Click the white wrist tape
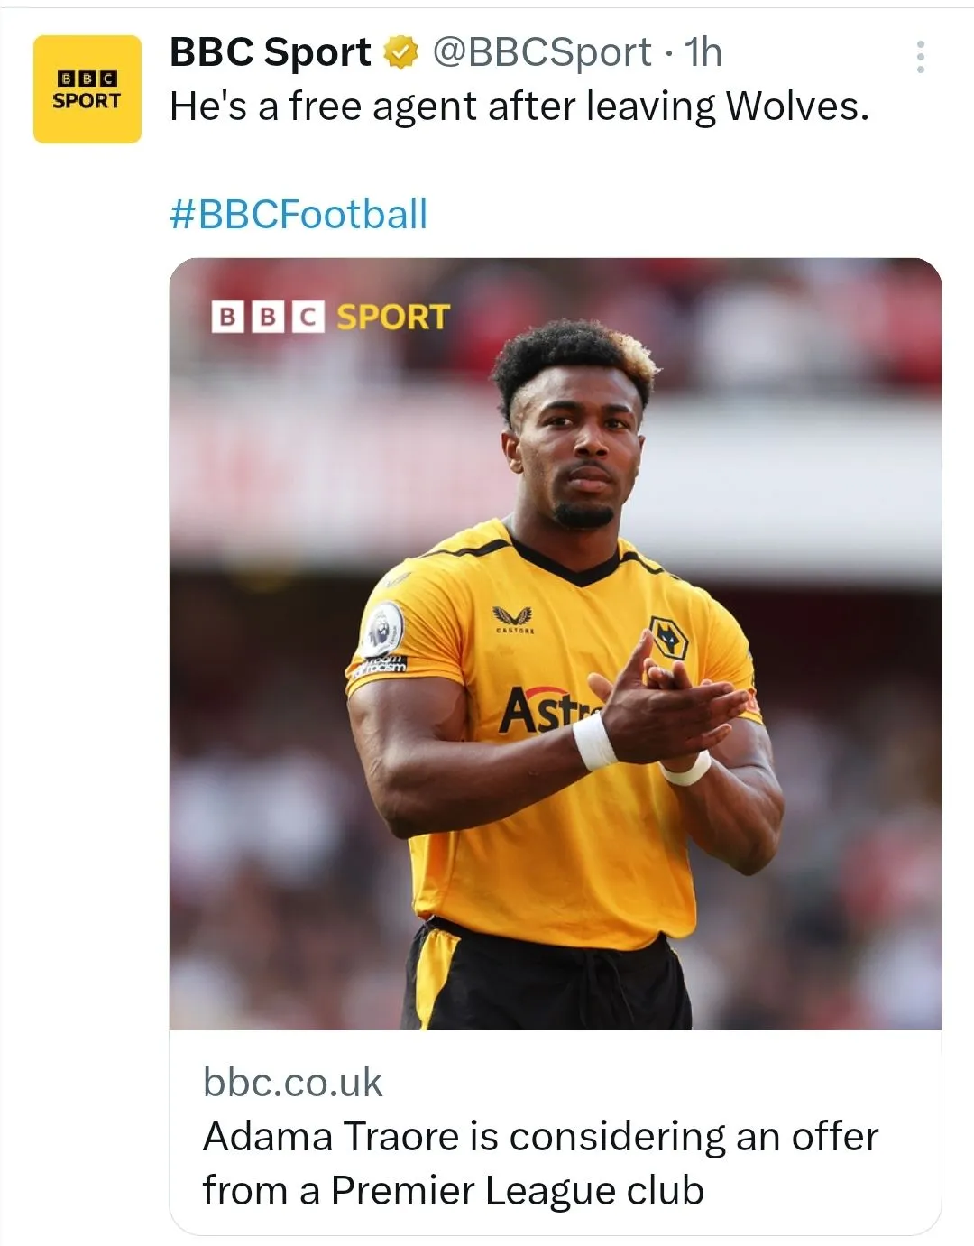974x1246 pixels. click(x=594, y=741)
